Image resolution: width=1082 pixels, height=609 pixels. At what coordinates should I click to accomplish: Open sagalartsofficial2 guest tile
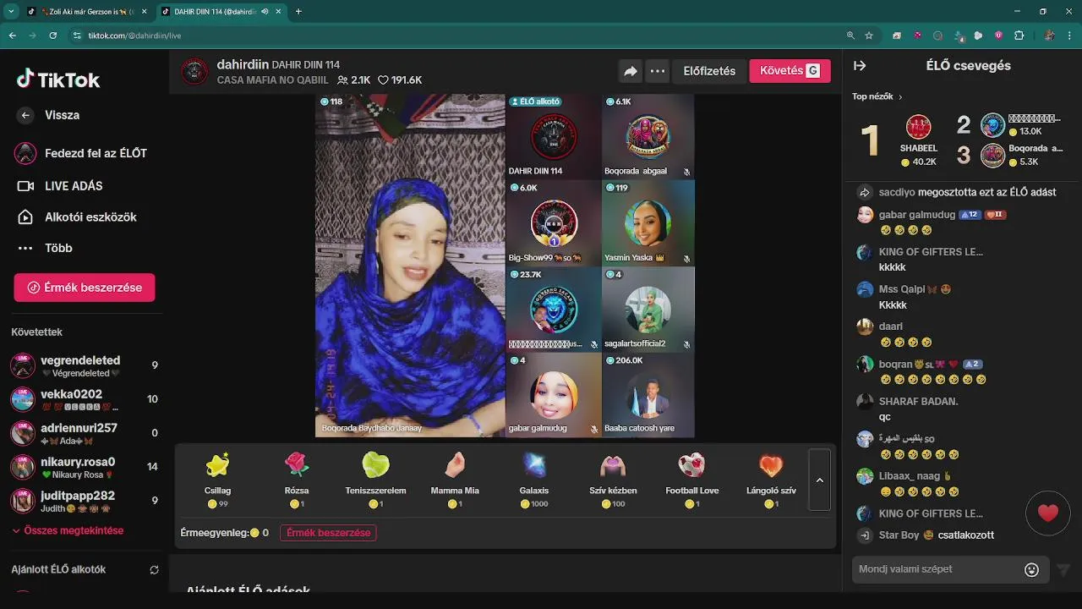pos(648,310)
